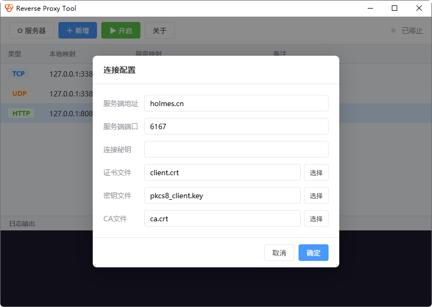The width and height of the screenshot is (432, 307).
Task: Focus the CA文件 field with ca.crt
Action: tap(222, 219)
